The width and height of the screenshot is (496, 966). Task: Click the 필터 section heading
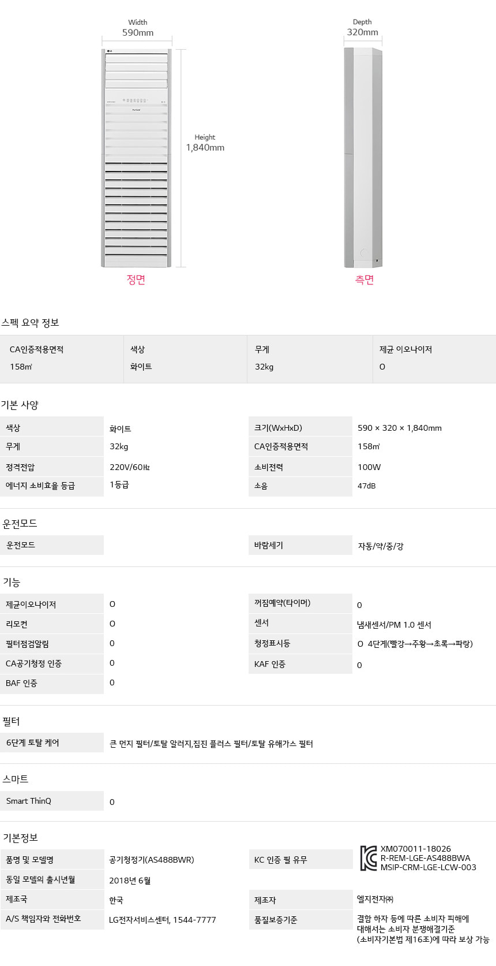pos(12,721)
